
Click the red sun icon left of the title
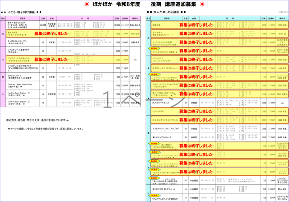pos(87,4)
